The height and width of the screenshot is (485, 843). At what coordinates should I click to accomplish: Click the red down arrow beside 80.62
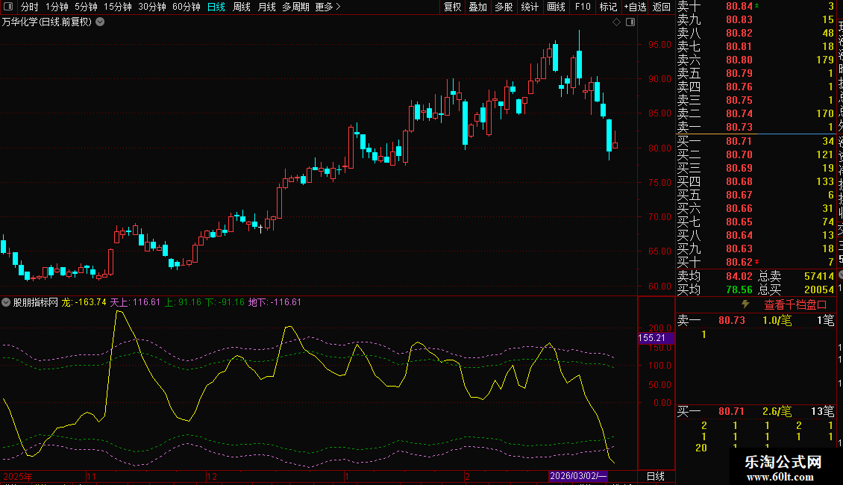coord(757,262)
